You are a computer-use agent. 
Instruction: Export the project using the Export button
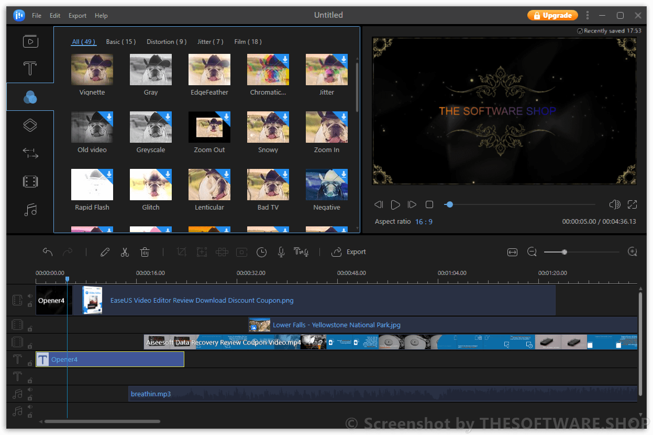coord(349,252)
